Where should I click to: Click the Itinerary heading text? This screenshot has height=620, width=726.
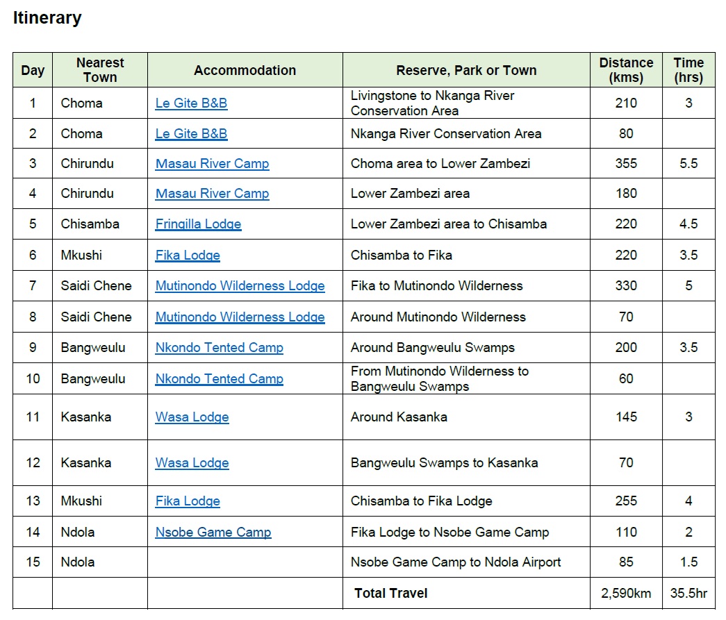[47, 18]
